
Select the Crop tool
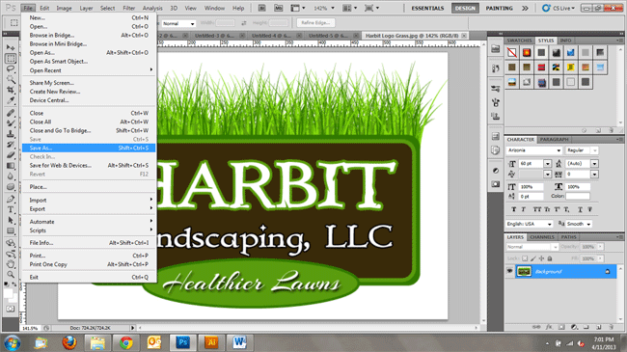[11, 90]
